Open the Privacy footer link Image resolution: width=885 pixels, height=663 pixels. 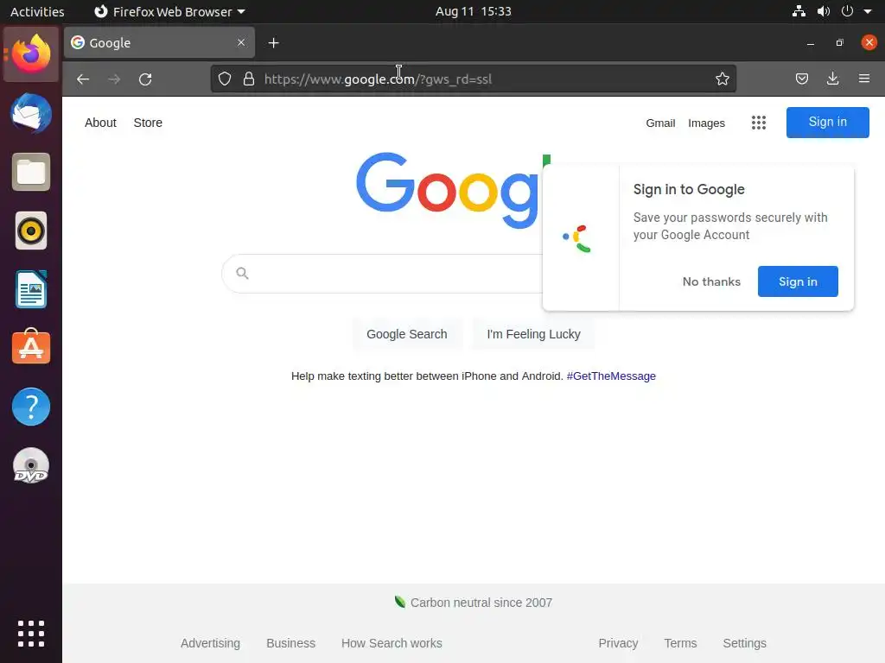618,643
